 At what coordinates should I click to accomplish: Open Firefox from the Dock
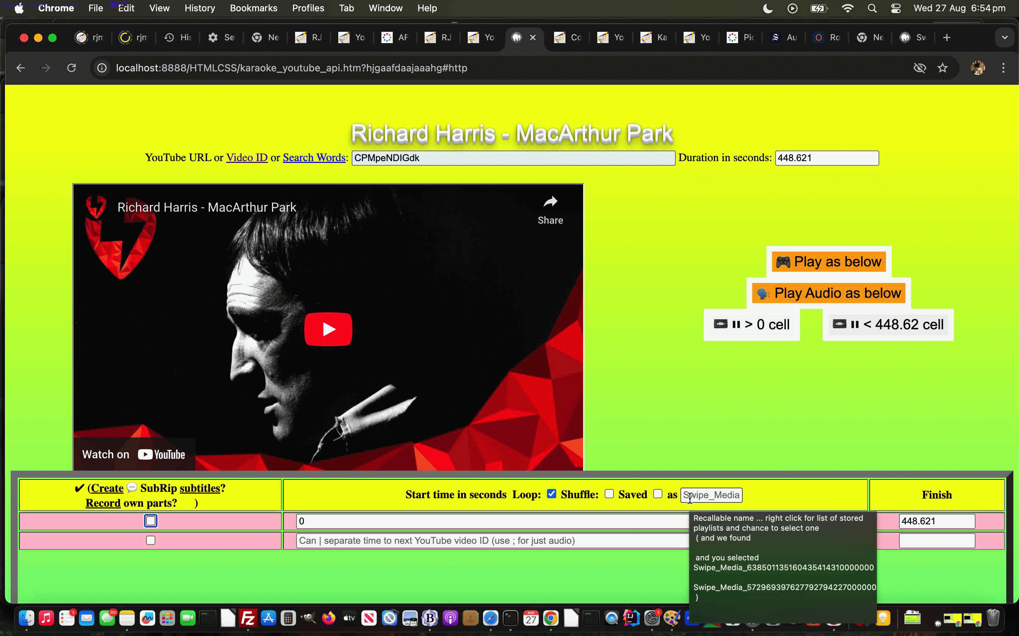328,618
